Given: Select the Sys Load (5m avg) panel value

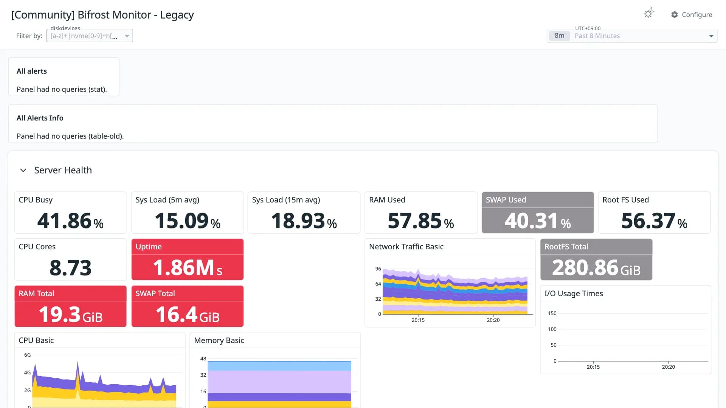Looking at the screenshot, I should pos(187,221).
